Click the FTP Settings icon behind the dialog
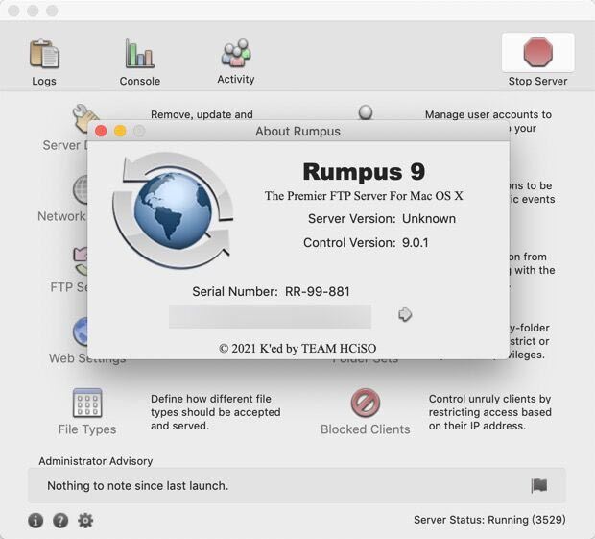Screen dimensions: 595x539 click(x=81, y=261)
